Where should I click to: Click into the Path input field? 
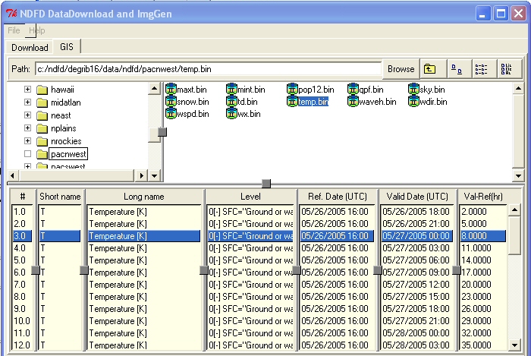[208, 69]
